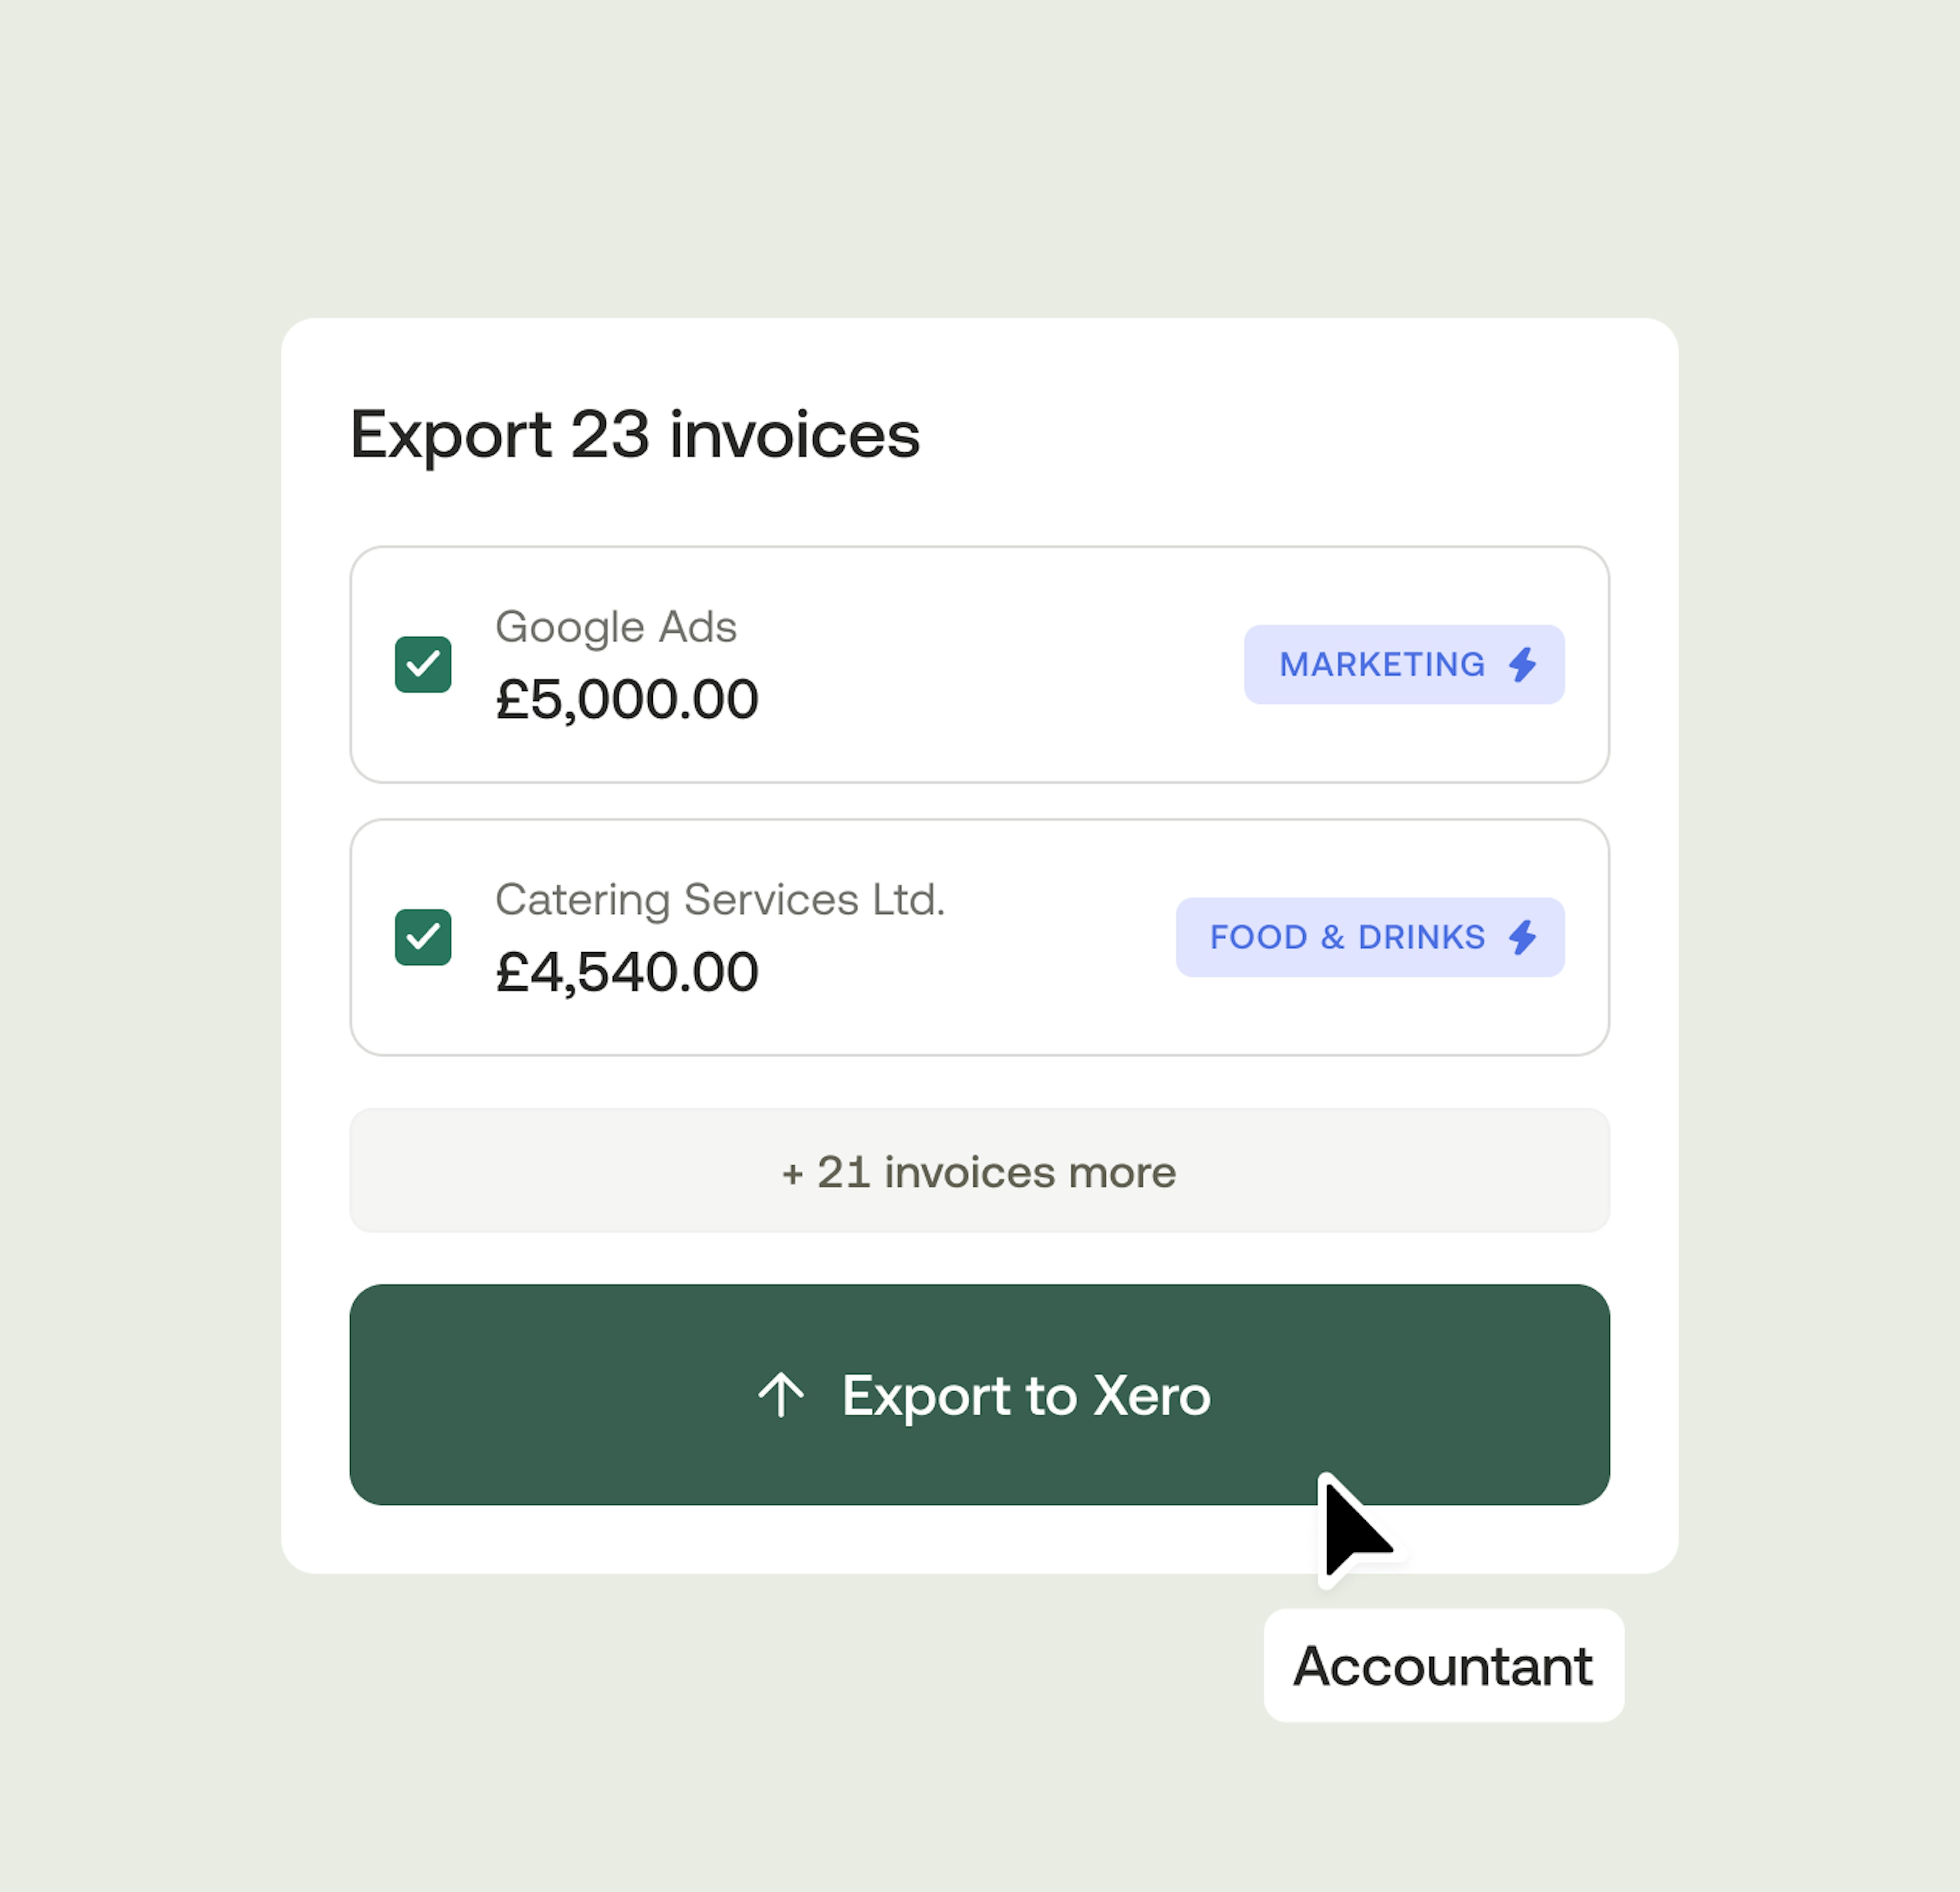The width and height of the screenshot is (1960, 1892).
Task: Click the Accountant label
Action: click(1444, 1666)
